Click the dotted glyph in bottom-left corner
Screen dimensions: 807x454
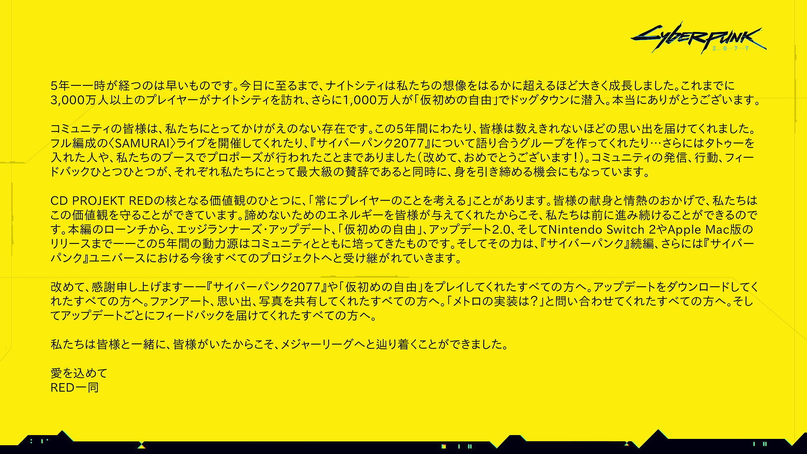click(31, 441)
